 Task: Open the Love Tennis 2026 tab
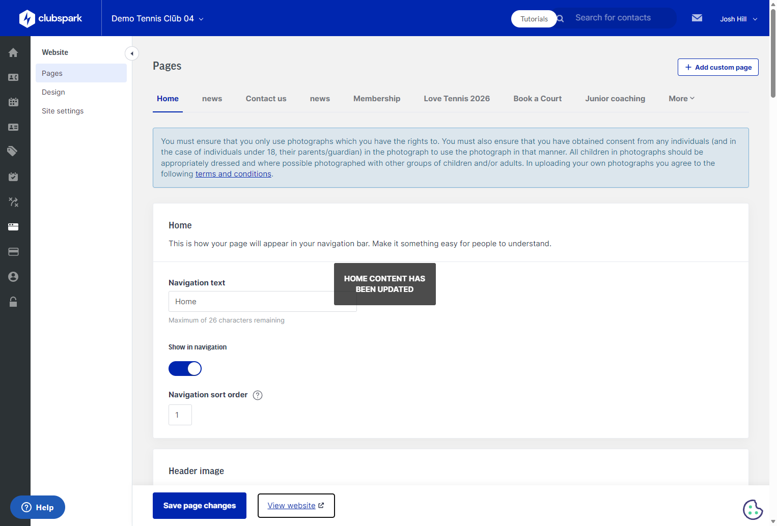tap(457, 99)
